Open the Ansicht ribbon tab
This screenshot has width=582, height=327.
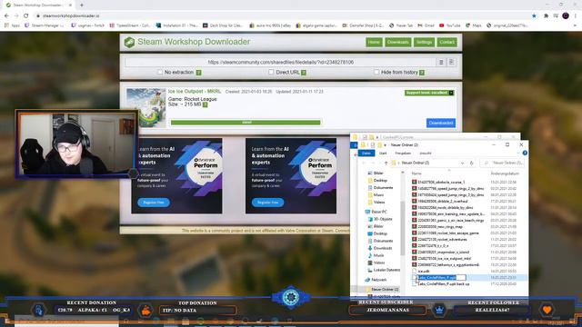click(426, 153)
